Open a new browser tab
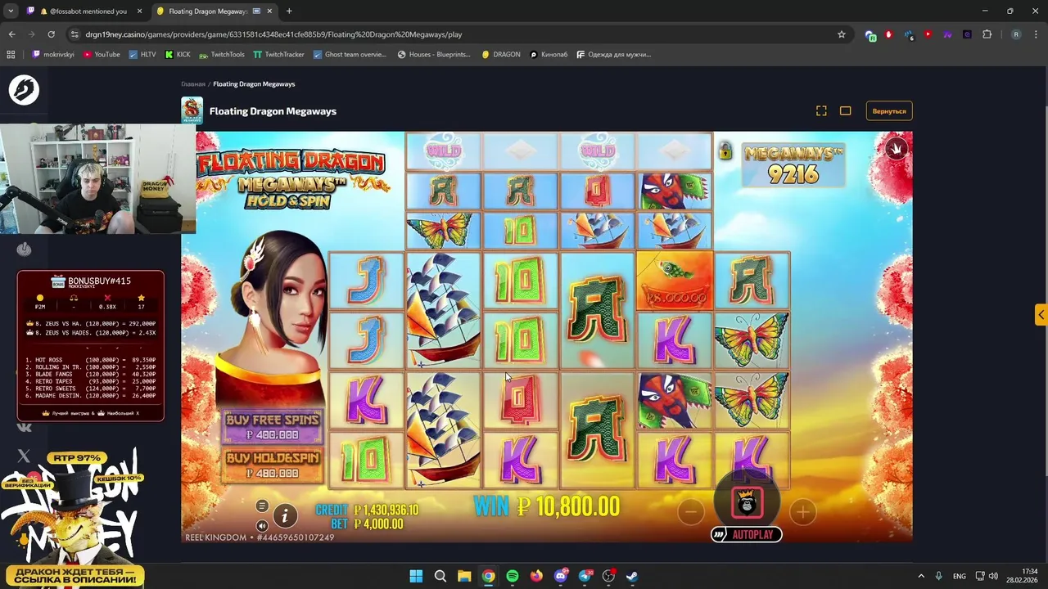This screenshot has width=1048, height=589. click(x=289, y=11)
